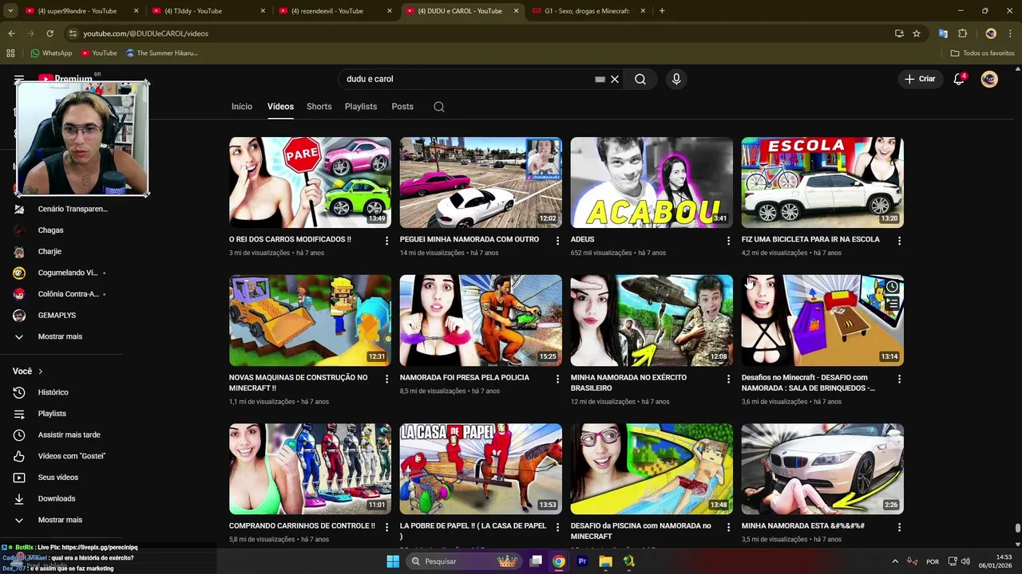Open options for MINHA NAMORADA NO EXÉRCITO BRASILEIRO
The height and width of the screenshot is (574, 1022).
[x=728, y=379]
